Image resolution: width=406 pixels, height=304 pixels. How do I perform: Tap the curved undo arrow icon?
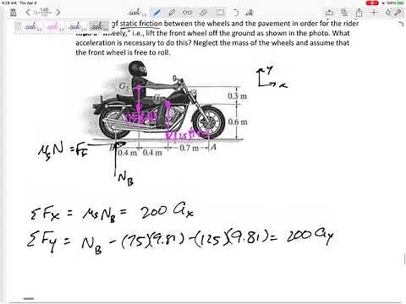[x=236, y=13]
